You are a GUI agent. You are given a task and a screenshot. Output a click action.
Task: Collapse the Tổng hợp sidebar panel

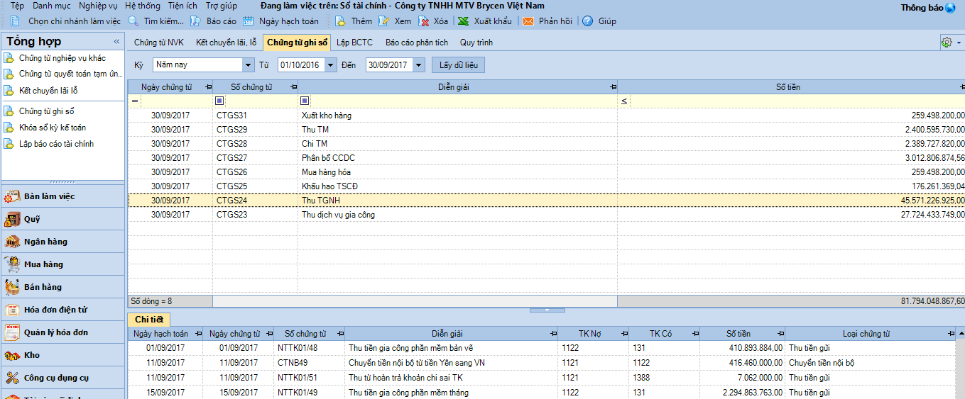point(115,42)
